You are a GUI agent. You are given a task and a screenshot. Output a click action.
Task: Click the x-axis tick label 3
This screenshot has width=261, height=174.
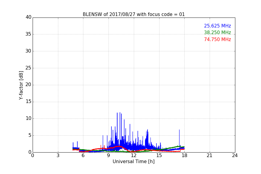[58, 156]
